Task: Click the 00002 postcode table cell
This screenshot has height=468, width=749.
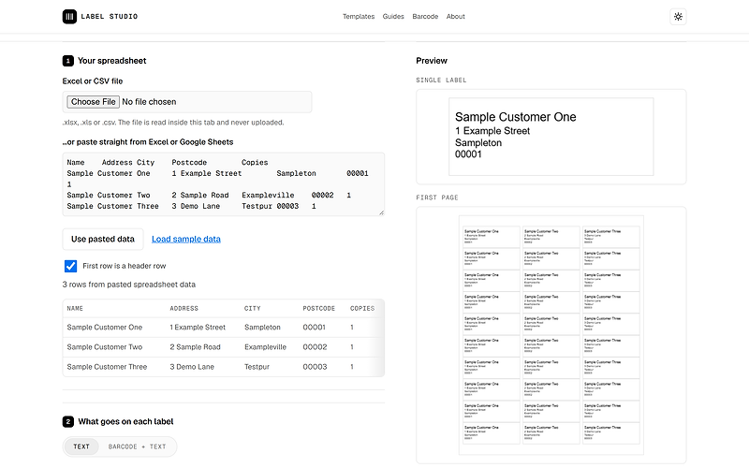Action: (x=315, y=347)
